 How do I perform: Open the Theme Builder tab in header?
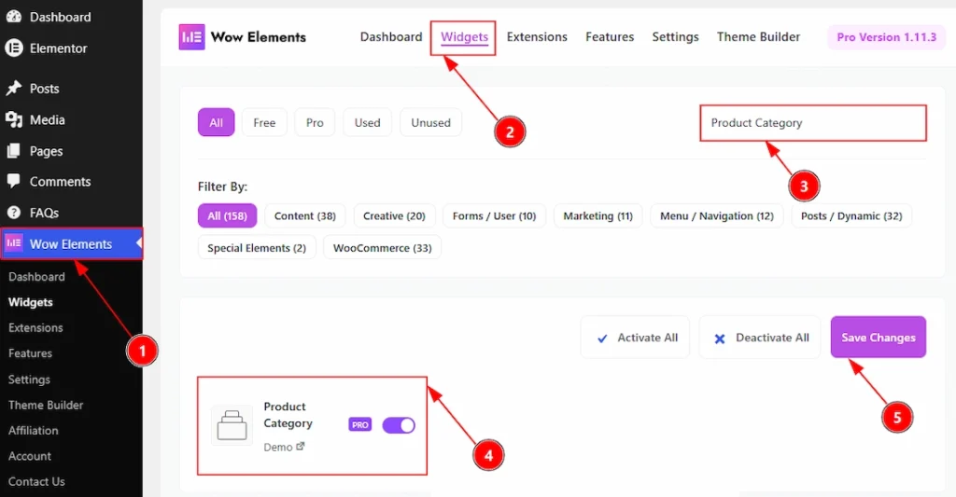coord(758,37)
